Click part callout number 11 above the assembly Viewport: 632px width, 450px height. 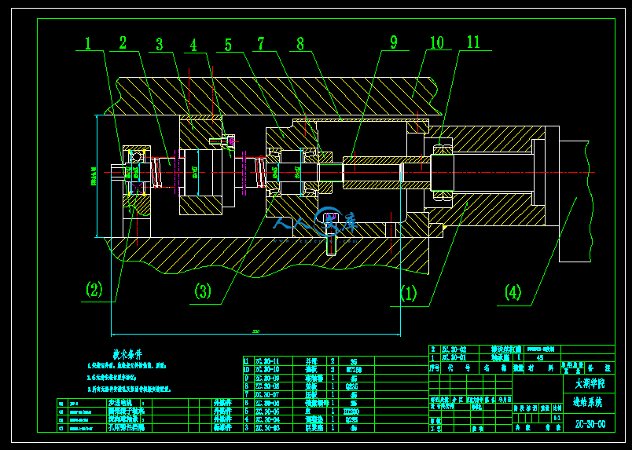point(473,43)
